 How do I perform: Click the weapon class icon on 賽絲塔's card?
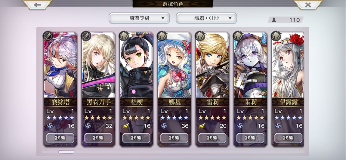(x=47, y=35)
